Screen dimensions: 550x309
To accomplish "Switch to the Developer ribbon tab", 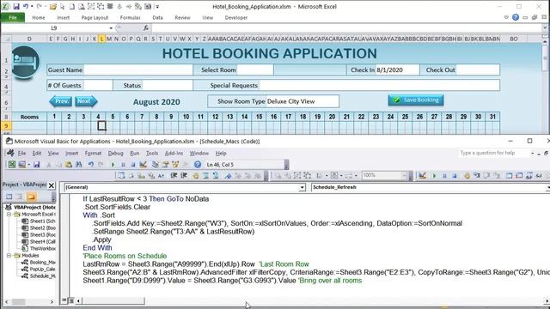I will [x=236, y=17].
